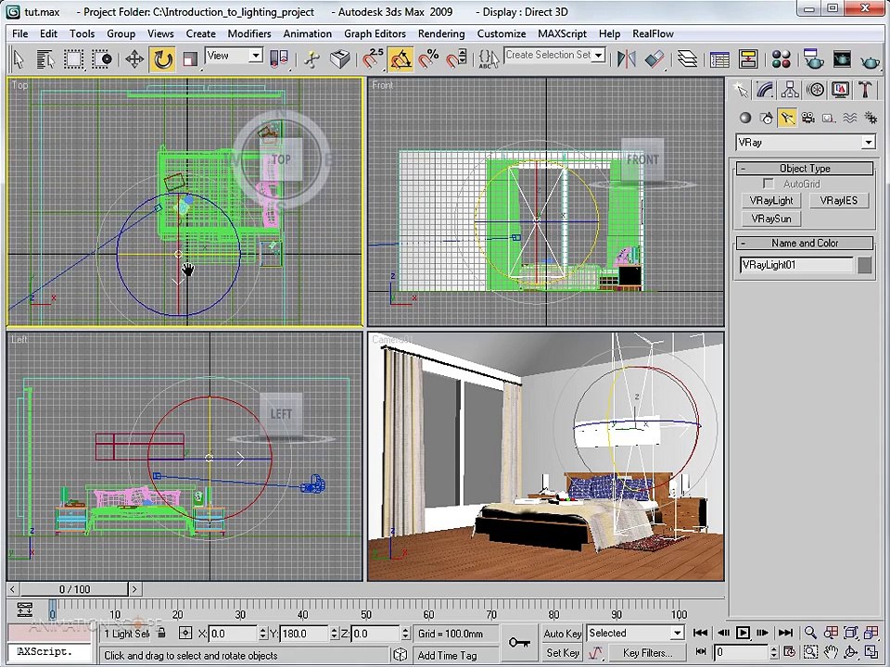Select Geometry category sphere icon
Viewport: 890px width, 667px height.
[x=745, y=118]
